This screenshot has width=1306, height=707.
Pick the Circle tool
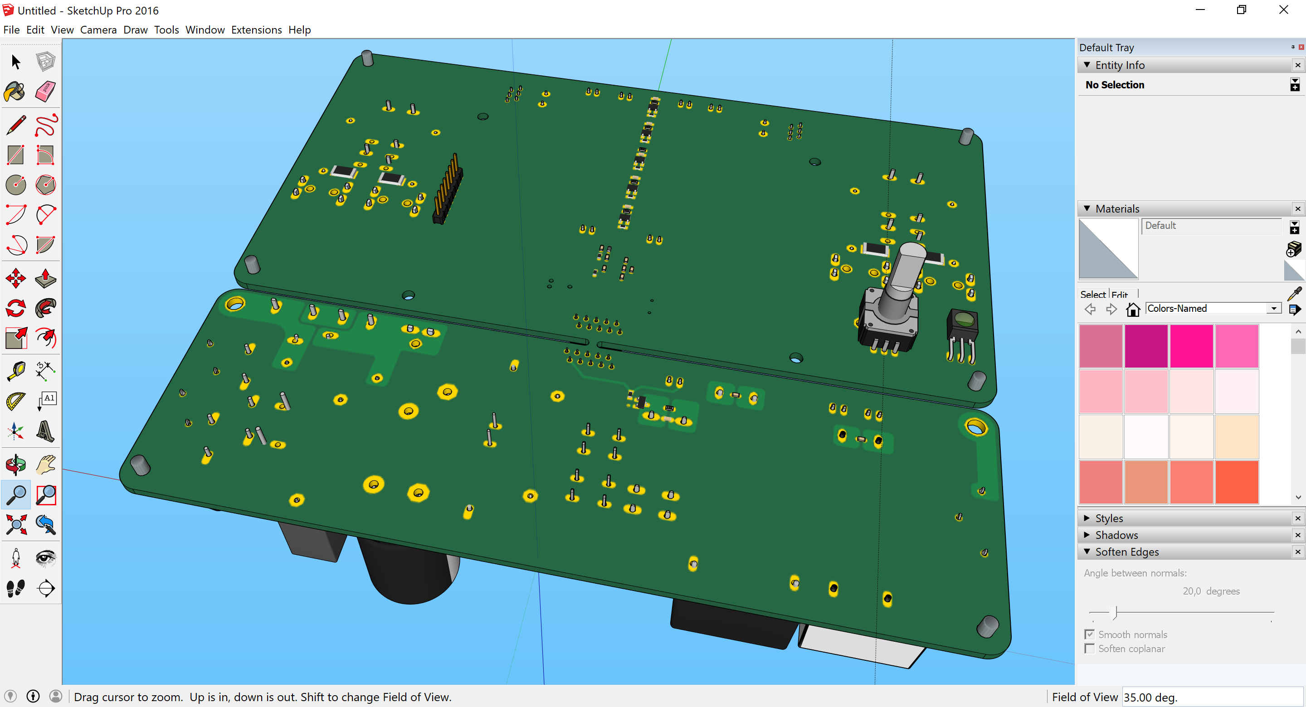pyautogui.click(x=16, y=185)
